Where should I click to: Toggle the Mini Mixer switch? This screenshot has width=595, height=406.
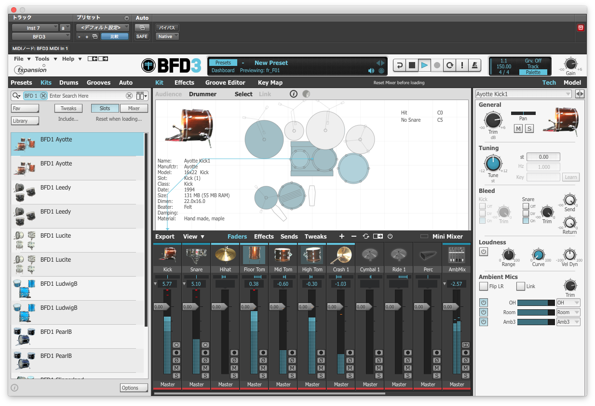424,236
